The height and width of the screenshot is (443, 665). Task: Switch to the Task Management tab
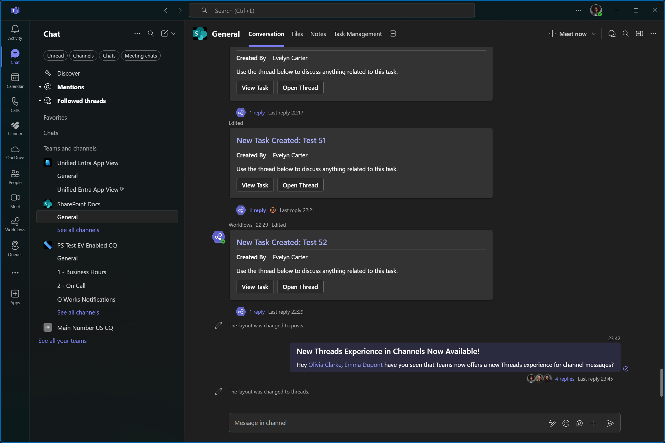tap(358, 34)
